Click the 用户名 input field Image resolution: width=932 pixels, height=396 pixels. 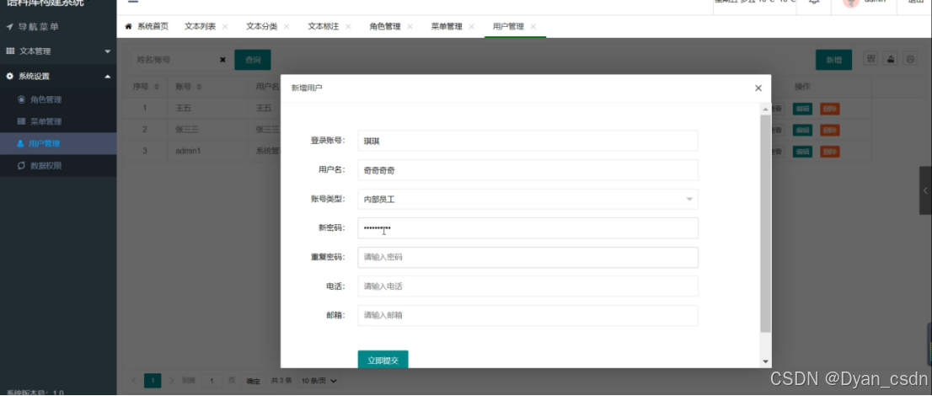click(x=528, y=170)
